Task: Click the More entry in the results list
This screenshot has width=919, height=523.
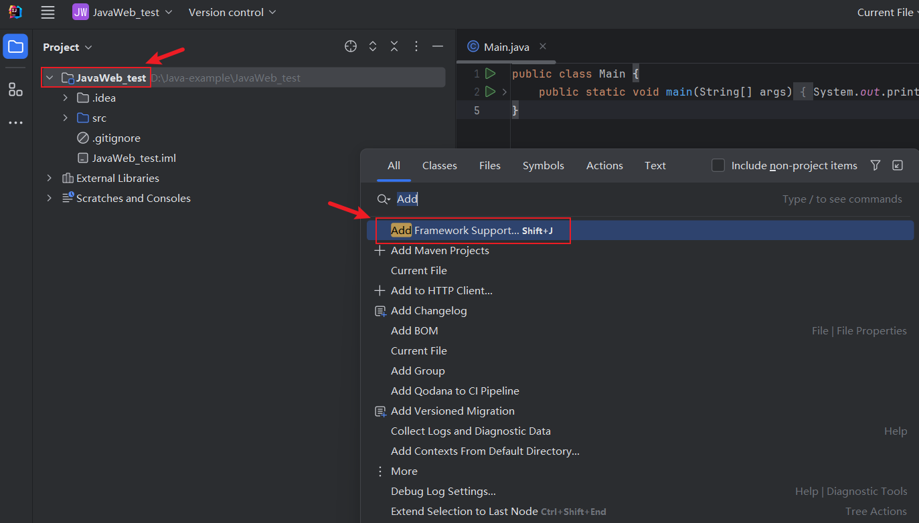Action: [404, 471]
